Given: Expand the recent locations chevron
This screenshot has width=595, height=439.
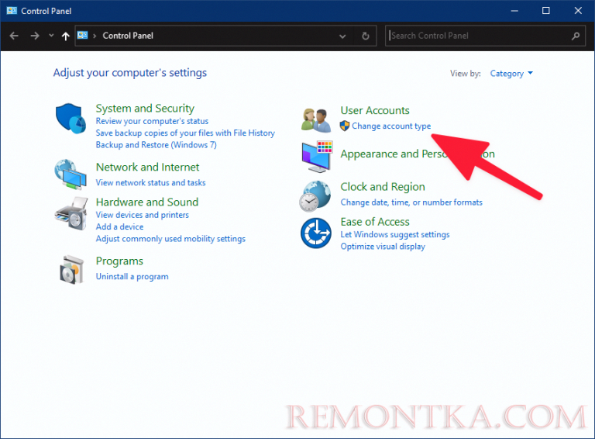Looking at the screenshot, I should 51,36.
